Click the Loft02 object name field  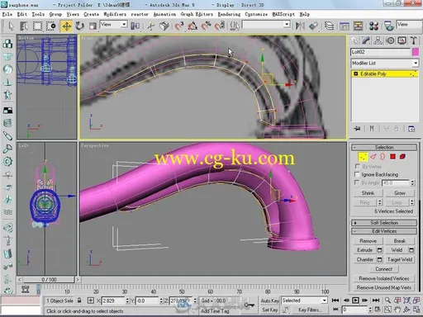(381, 52)
